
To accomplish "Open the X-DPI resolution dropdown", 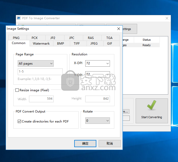I will 98,63.
